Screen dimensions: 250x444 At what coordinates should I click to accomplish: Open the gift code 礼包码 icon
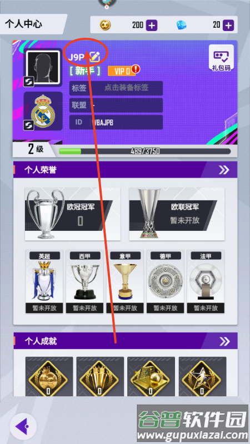[x=221, y=58]
